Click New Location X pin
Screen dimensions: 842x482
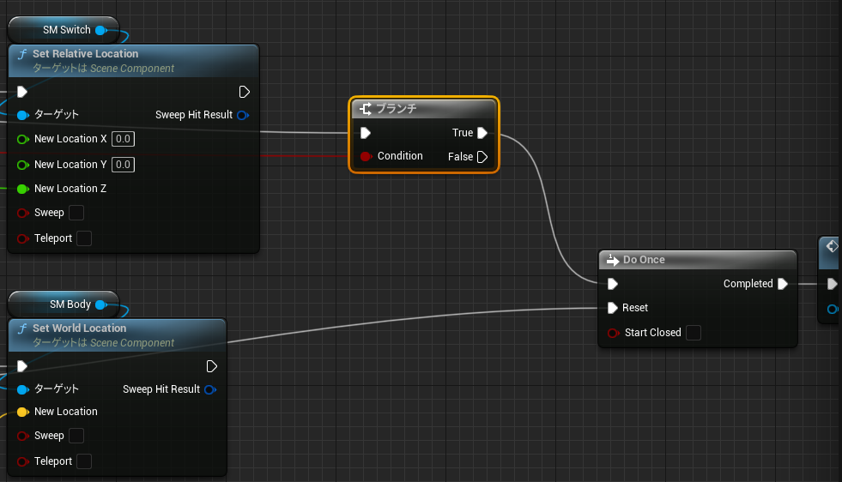pyautogui.click(x=22, y=139)
